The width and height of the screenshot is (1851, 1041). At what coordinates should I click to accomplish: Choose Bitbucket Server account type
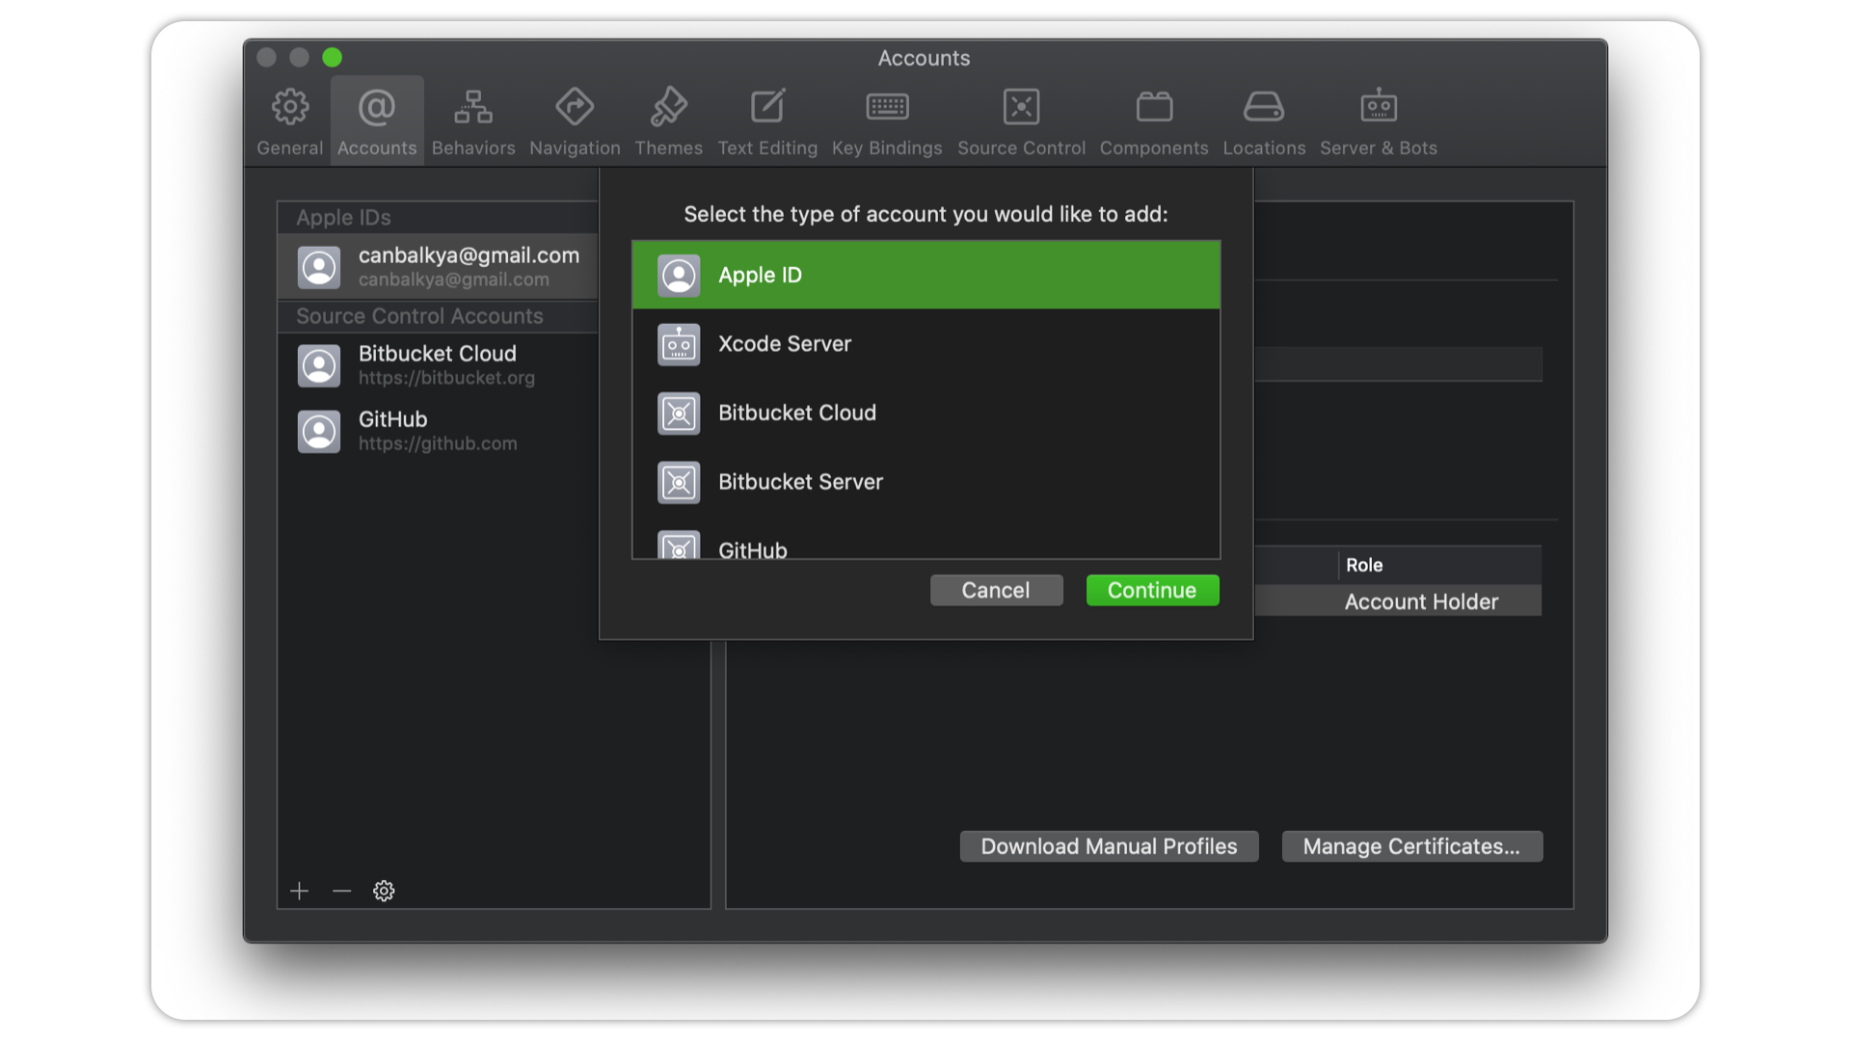tap(926, 483)
